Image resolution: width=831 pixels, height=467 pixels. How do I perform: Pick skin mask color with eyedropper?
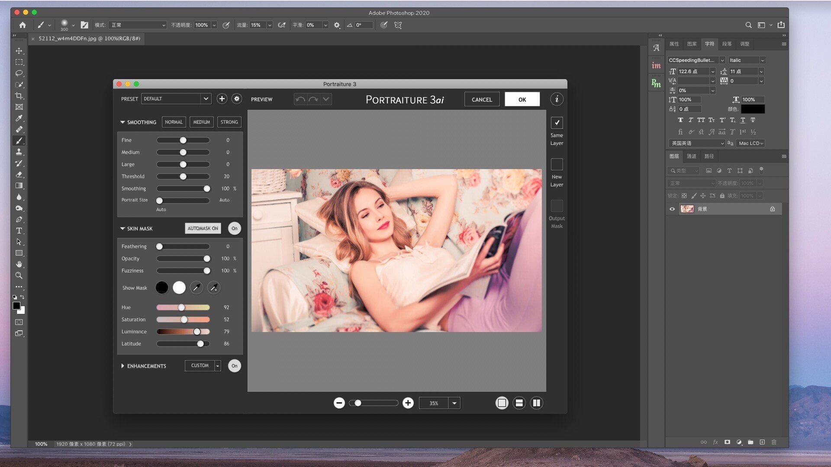(x=196, y=288)
